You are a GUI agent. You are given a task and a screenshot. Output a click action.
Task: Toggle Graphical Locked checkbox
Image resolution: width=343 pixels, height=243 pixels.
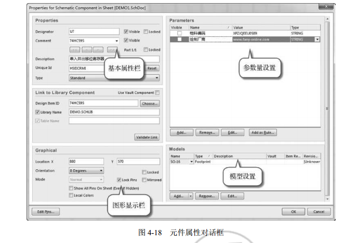pyautogui.click(x=144, y=172)
